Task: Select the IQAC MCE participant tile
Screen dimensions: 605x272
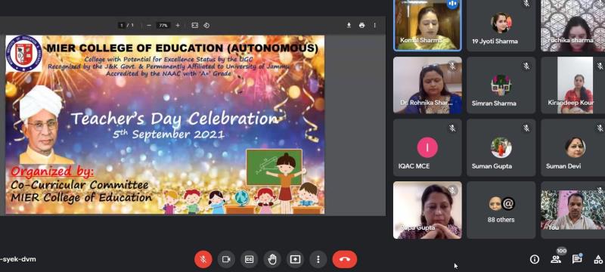Action: 427,147
